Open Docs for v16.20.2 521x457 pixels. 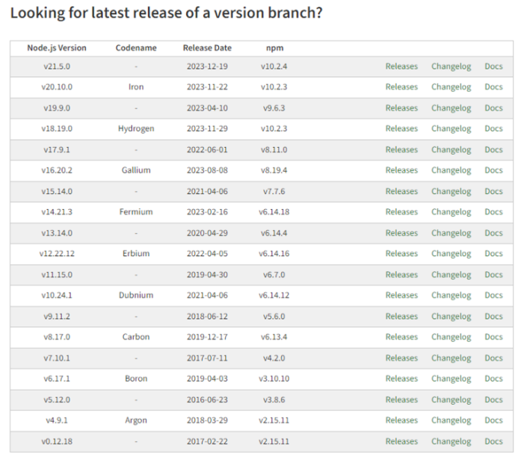(493, 170)
